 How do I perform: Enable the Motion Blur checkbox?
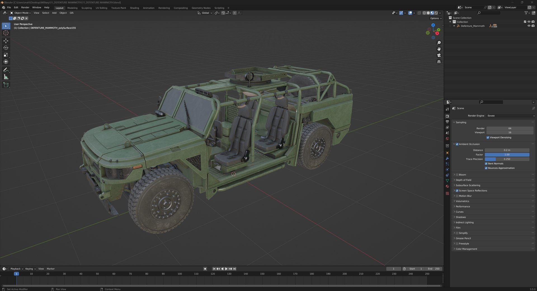457,196
